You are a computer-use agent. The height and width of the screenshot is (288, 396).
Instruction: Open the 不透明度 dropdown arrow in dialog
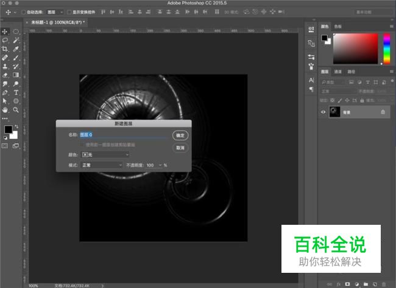point(160,165)
